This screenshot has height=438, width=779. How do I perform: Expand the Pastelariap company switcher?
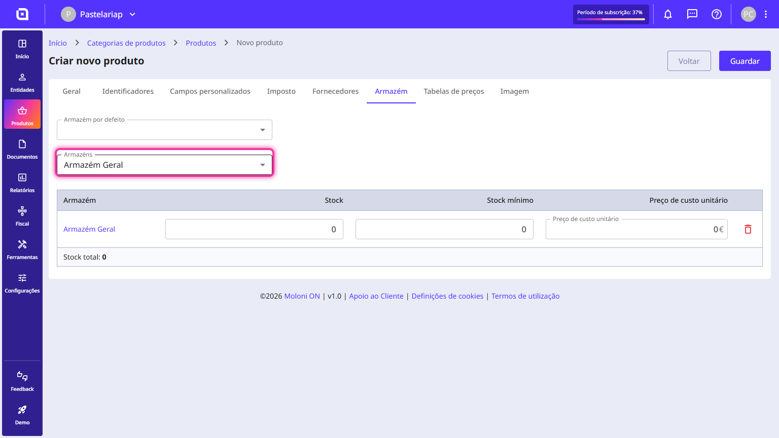99,14
